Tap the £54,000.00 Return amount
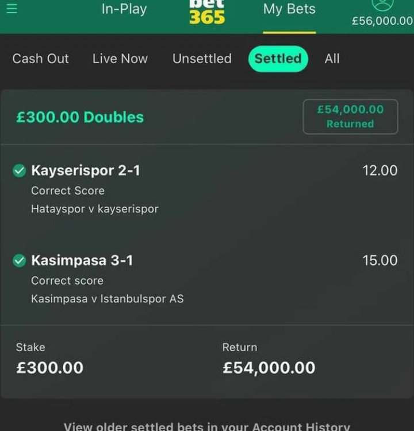 pos(269,368)
